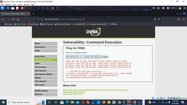Viewport: 187px width, 105px height.
Task: Bookmark this page with the star
Action: coord(159,19)
